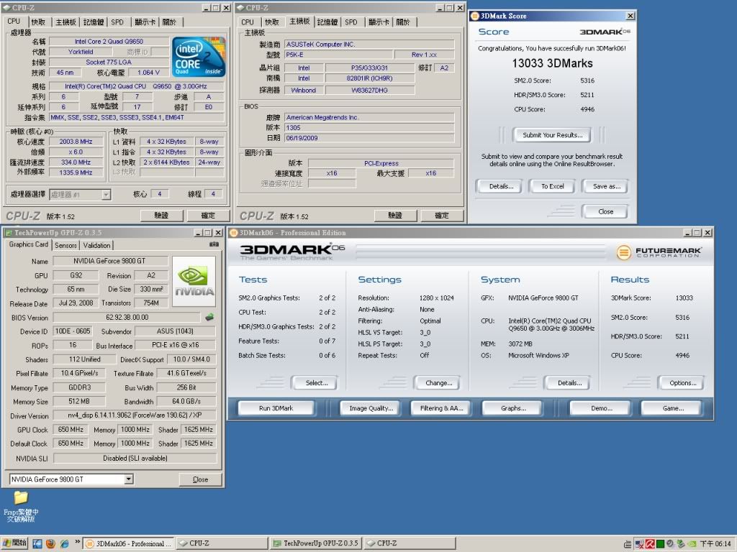737x552 pixels.
Task: Click Details button in 3DMark Score window
Action: (x=501, y=186)
